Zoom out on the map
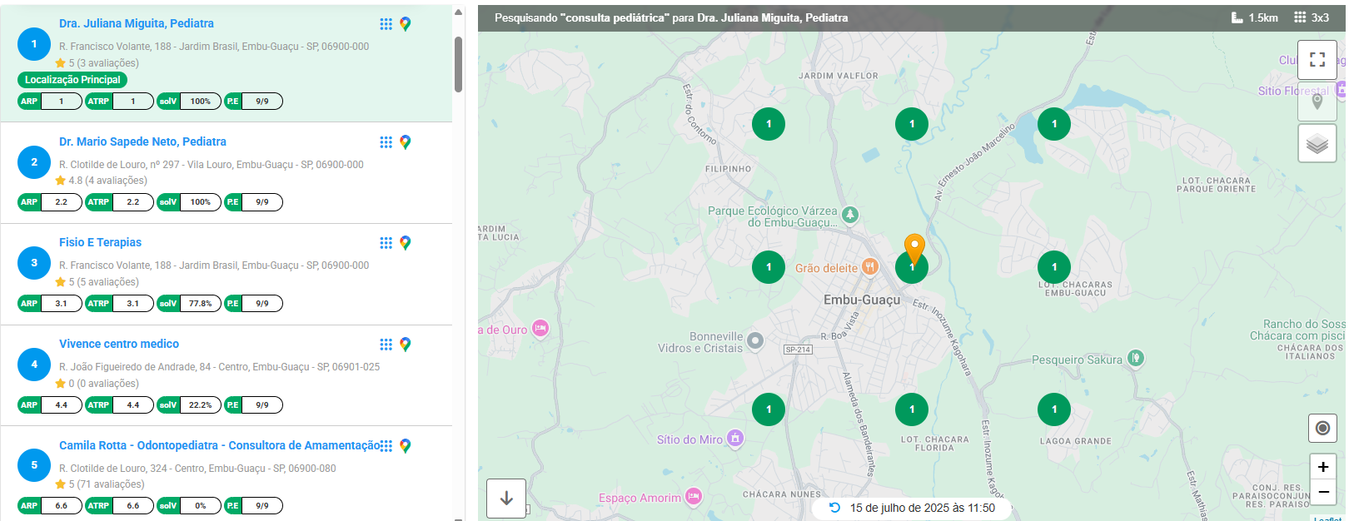This screenshot has width=1349, height=521. [x=1322, y=492]
